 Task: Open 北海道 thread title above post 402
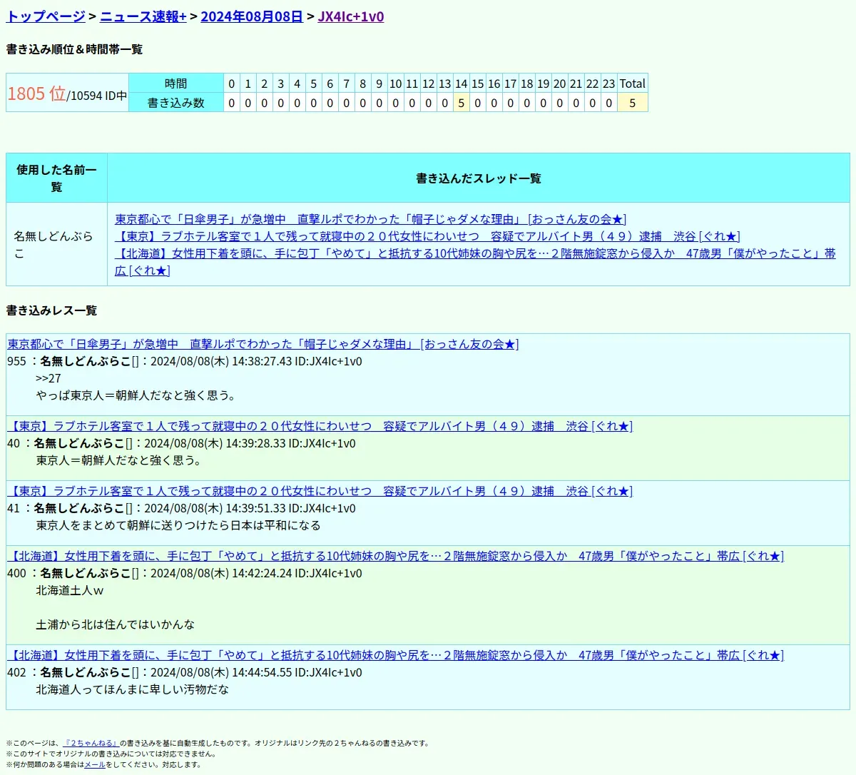395,655
